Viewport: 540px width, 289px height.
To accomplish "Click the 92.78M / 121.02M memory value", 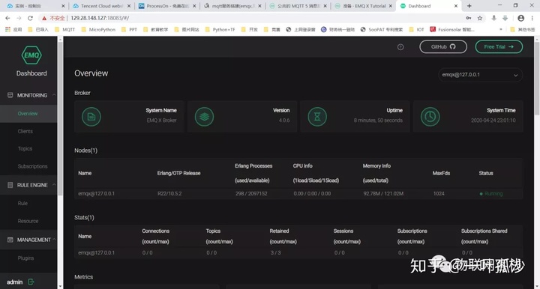I will (x=383, y=194).
